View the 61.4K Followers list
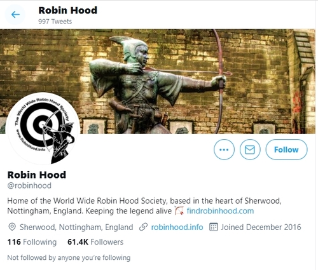This screenshot has height=270, width=318. coord(95,242)
